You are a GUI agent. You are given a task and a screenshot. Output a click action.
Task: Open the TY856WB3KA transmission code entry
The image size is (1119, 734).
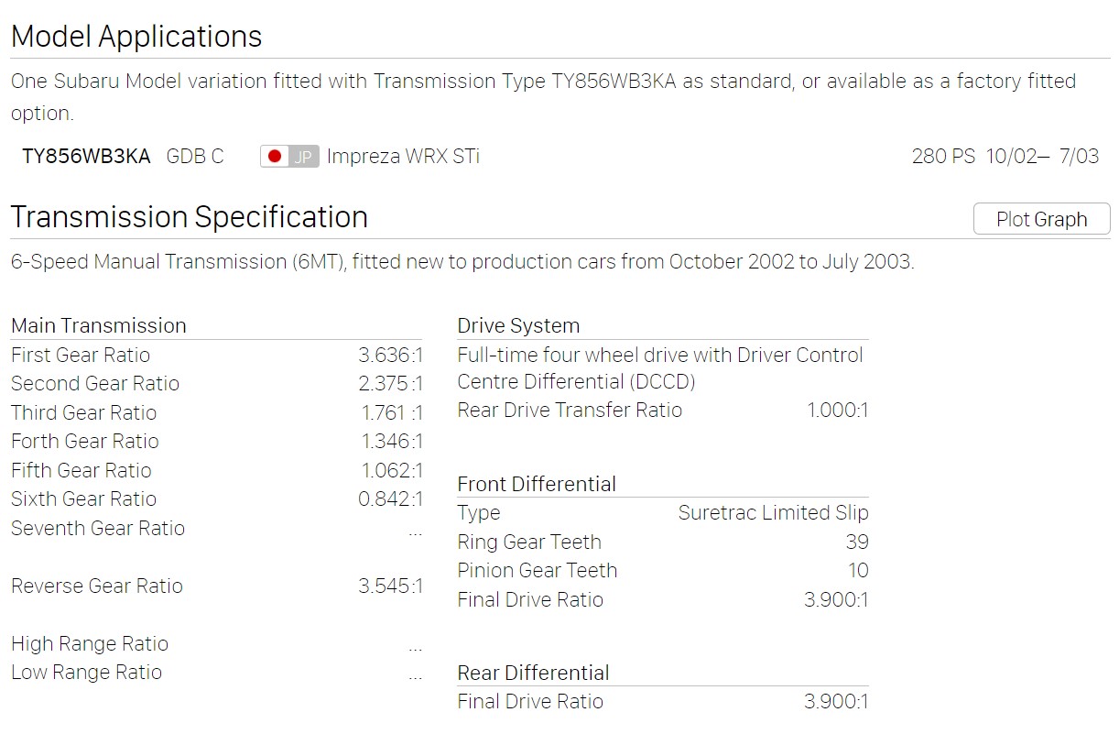point(86,156)
